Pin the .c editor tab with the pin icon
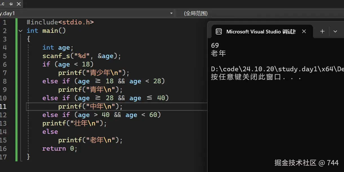Viewport: 344px width, 172px height. click(x=11, y=4)
